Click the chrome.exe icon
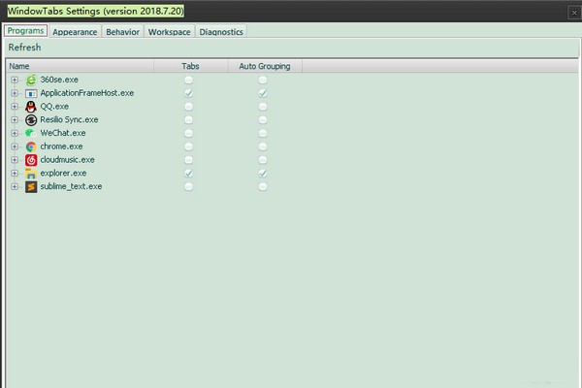 click(30, 145)
